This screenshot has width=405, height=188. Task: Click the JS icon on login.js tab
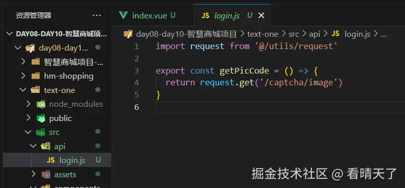[x=205, y=16]
